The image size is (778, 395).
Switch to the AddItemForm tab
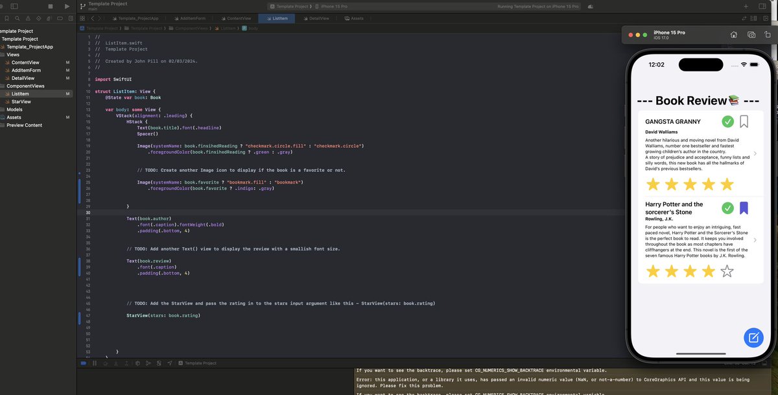(x=191, y=19)
